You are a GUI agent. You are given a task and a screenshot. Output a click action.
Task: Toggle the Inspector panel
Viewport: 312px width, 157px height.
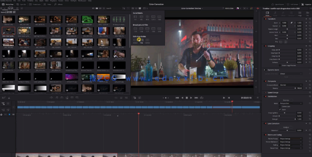tap(306, 4)
